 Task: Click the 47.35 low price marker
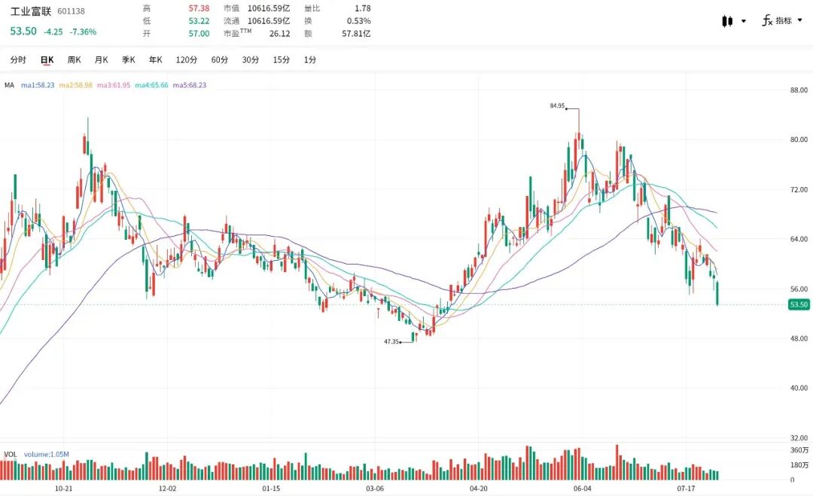[x=391, y=342]
